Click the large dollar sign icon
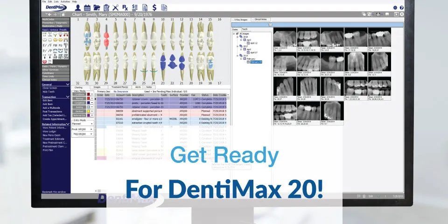 154,8
